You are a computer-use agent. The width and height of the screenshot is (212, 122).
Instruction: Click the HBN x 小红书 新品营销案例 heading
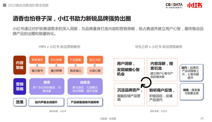tap(59, 47)
